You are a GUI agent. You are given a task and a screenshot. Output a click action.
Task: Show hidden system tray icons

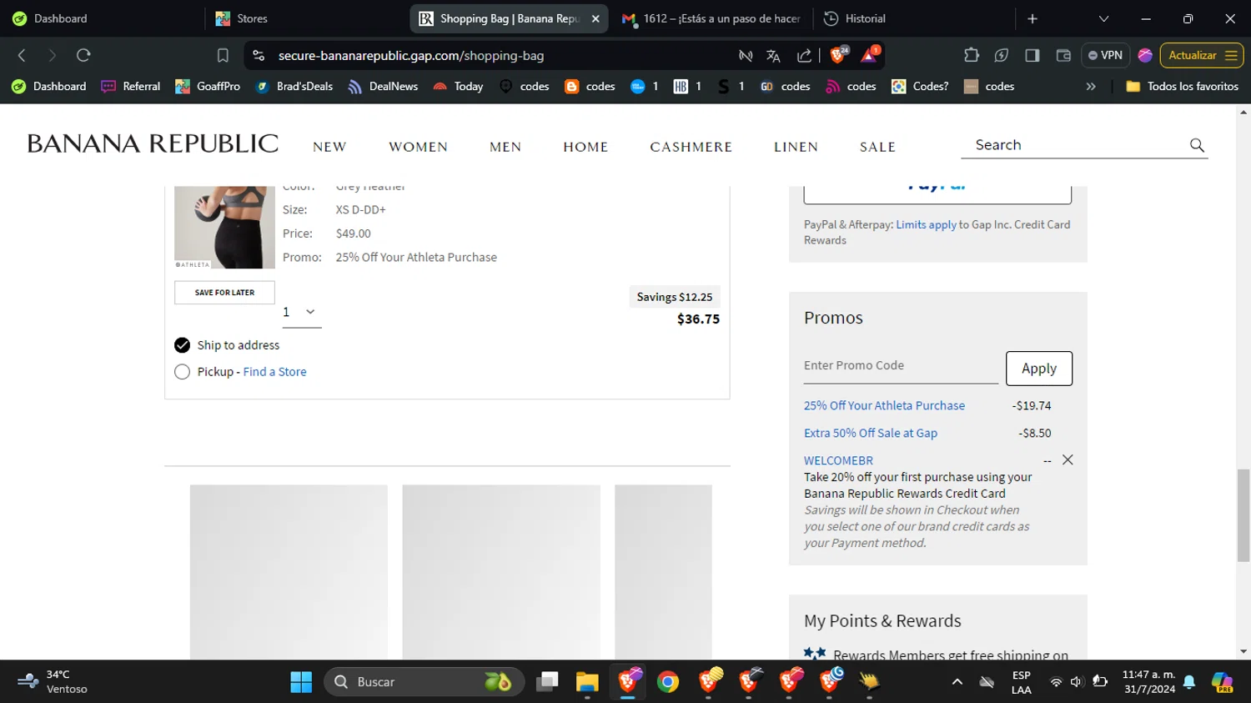tap(957, 682)
